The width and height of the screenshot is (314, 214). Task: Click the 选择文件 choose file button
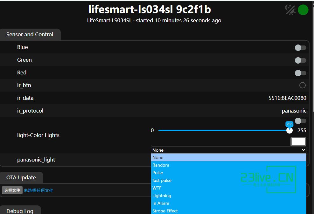click(x=12, y=190)
